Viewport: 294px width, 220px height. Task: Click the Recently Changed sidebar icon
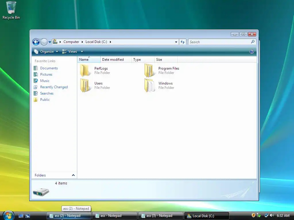click(x=36, y=87)
